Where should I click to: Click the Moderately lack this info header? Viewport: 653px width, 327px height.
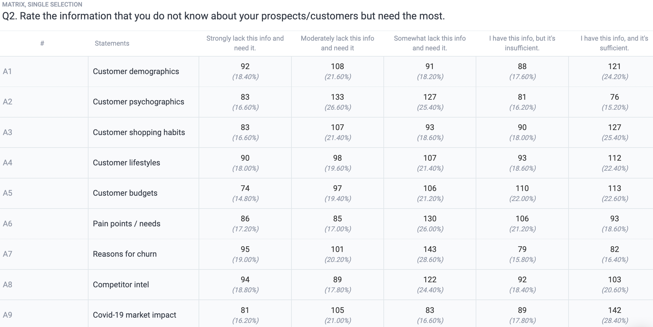(337, 43)
